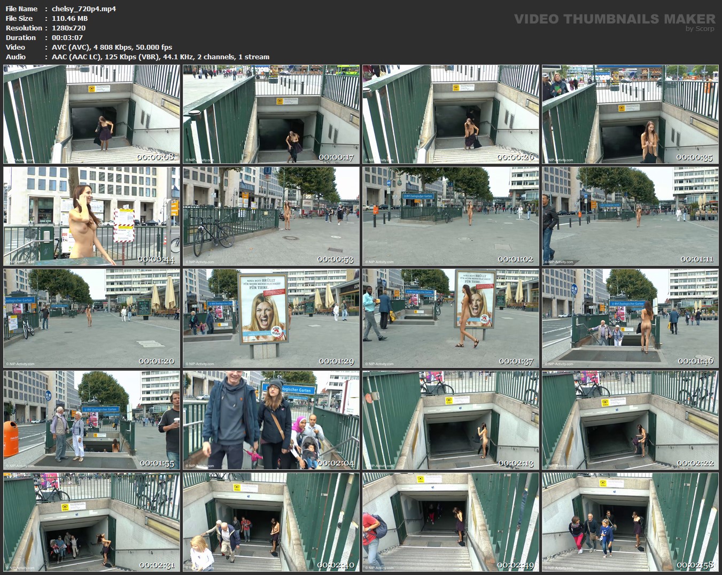The width and height of the screenshot is (722, 575).
Task: Open the frame marked 00:00:26
Action: pyautogui.click(x=451, y=114)
